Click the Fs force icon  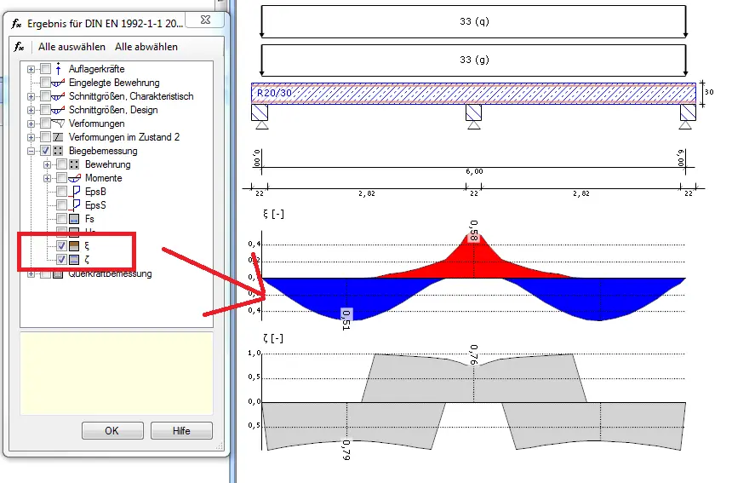[x=74, y=219]
